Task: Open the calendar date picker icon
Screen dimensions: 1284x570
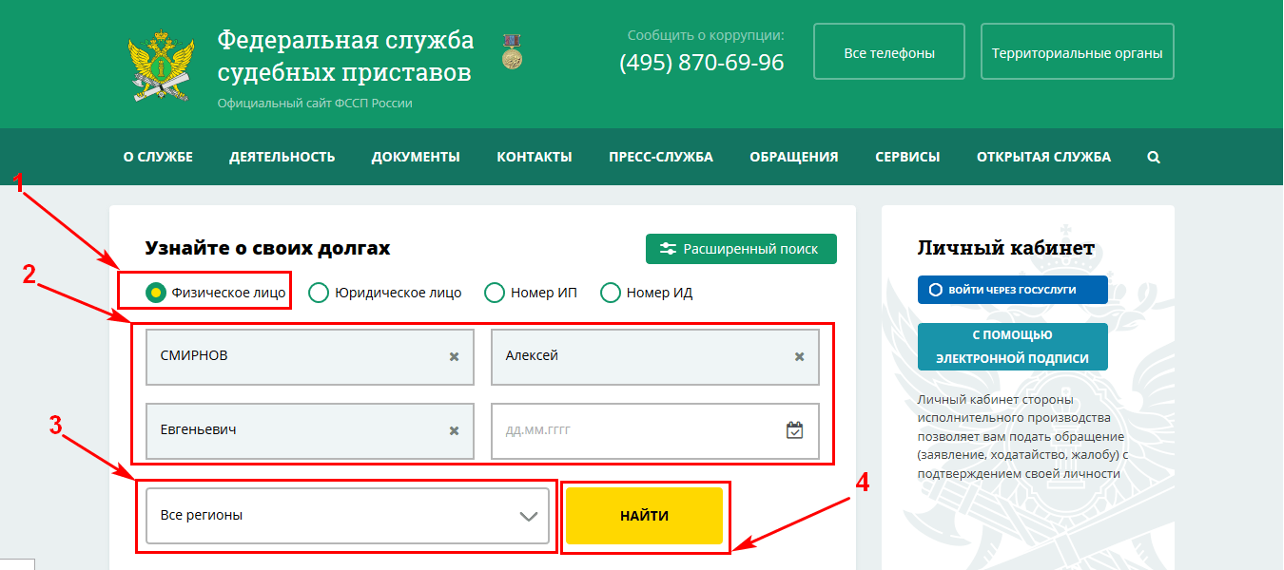Action: click(x=795, y=430)
